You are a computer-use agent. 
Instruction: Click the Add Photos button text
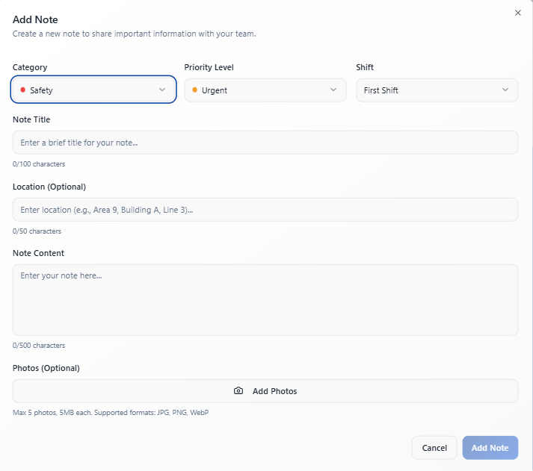(274, 391)
